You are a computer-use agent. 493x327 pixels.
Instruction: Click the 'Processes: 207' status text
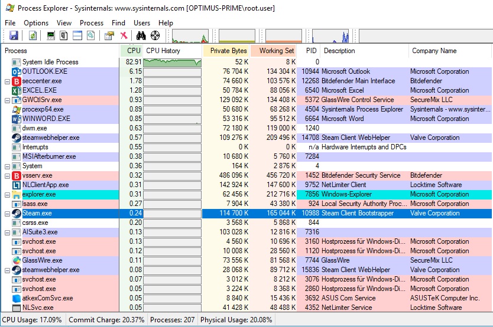(x=172, y=320)
